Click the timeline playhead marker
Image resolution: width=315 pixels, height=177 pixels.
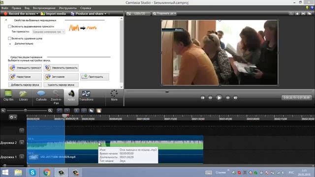point(65,116)
